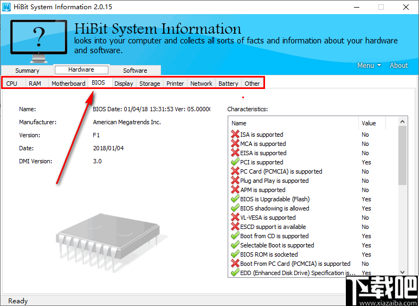
Task: Open the Printer sub-tab
Action: (x=175, y=84)
